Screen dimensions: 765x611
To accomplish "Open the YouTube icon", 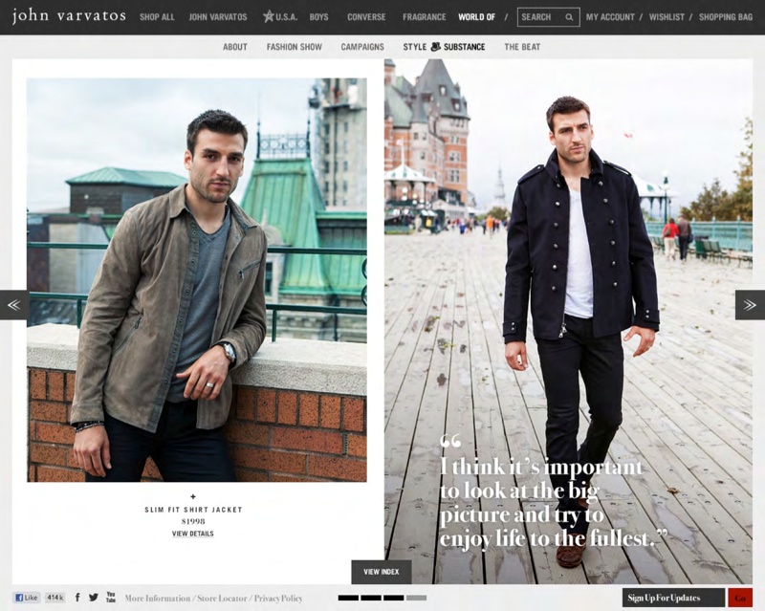I will [111, 597].
